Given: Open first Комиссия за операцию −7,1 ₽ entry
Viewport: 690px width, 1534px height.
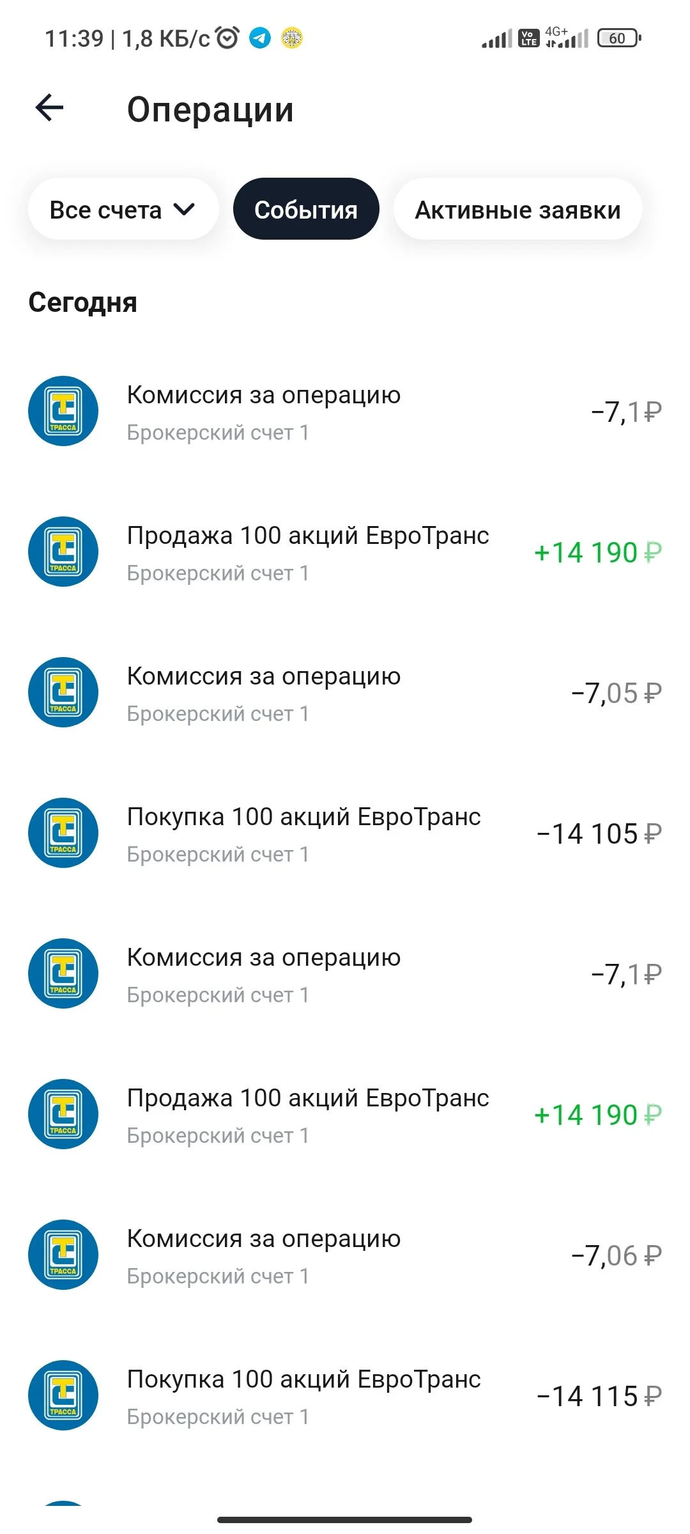Looking at the screenshot, I should (345, 412).
